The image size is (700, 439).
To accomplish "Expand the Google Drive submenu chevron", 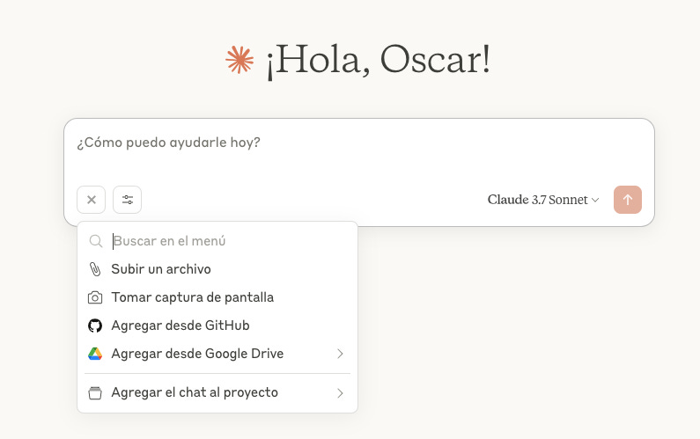I will point(340,354).
